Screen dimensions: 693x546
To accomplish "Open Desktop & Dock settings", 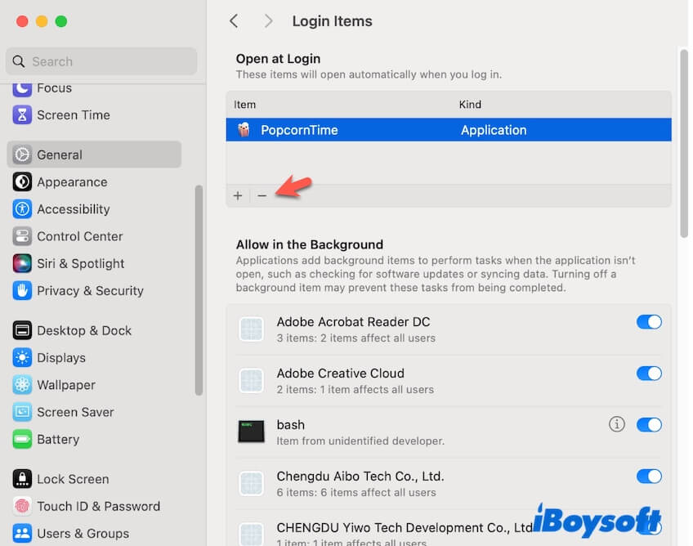I will 83,330.
